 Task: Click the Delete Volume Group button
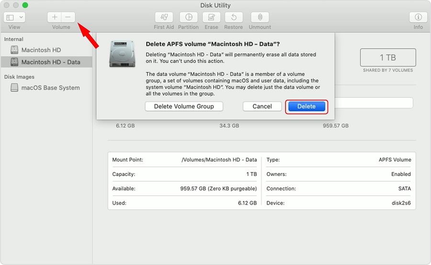click(x=184, y=106)
